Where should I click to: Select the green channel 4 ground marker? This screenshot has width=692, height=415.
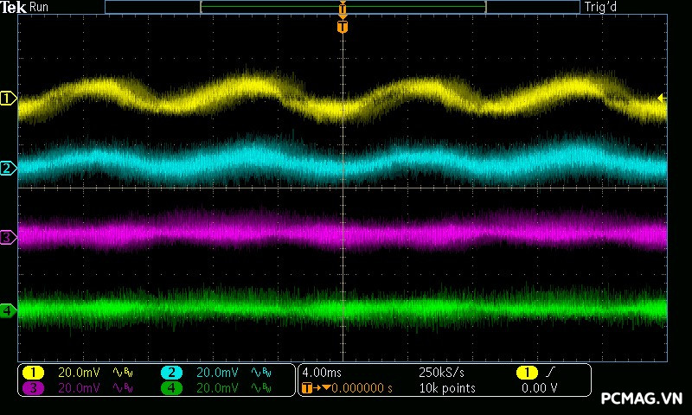(x=8, y=310)
